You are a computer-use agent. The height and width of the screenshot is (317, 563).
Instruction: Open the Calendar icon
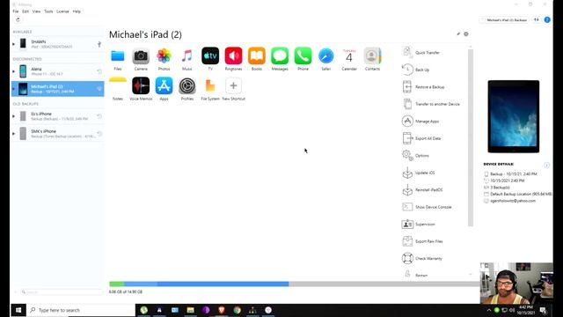click(x=349, y=56)
